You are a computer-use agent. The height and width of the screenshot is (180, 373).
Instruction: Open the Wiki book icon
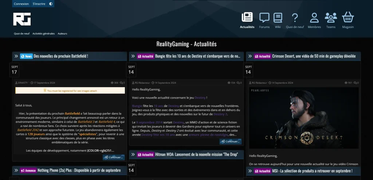278,17
